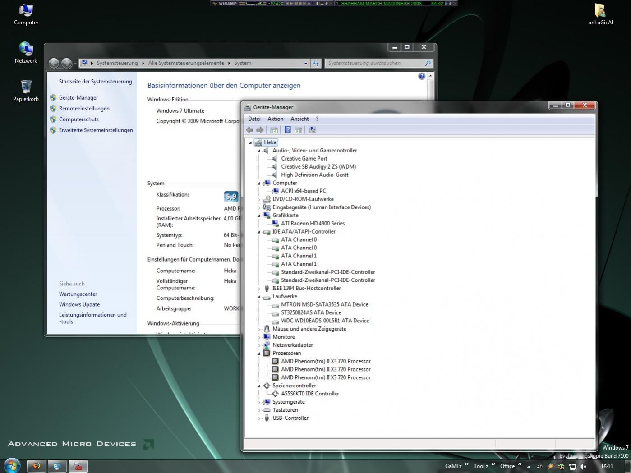Image resolution: width=631 pixels, height=473 pixels.
Task: Open the Datei menu
Action: click(254, 119)
